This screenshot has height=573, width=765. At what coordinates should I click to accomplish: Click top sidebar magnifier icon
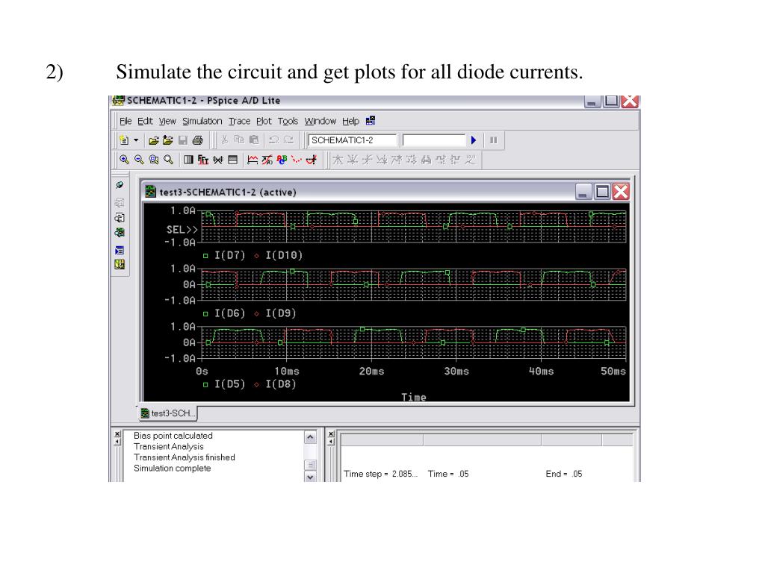coord(120,185)
